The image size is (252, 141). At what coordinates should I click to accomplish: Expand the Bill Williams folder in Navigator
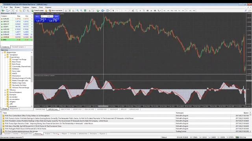(x=5, y=92)
